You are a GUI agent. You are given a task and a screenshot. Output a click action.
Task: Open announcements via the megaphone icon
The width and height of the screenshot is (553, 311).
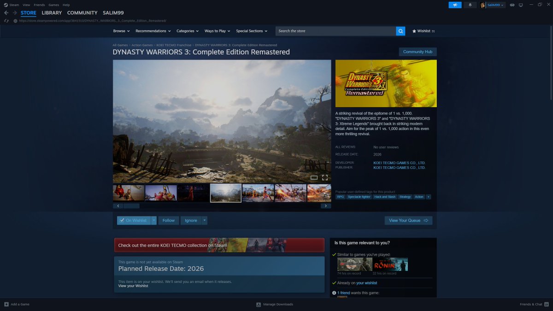point(455,5)
